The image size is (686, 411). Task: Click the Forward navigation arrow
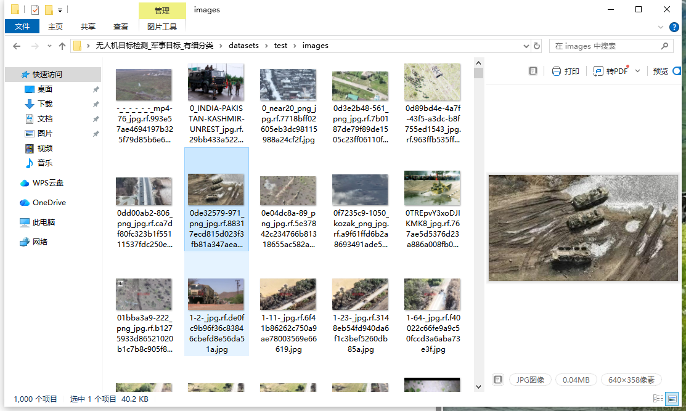click(x=35, y=46)
